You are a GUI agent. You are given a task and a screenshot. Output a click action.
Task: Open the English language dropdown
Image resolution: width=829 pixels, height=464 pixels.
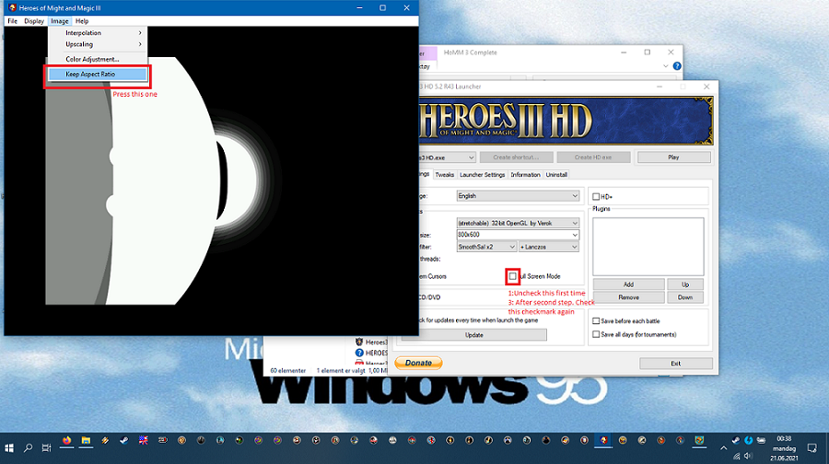[518, 196]
